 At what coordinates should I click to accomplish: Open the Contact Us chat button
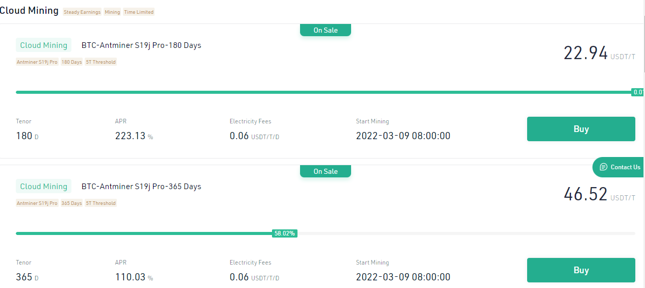(x=618, y=167)
